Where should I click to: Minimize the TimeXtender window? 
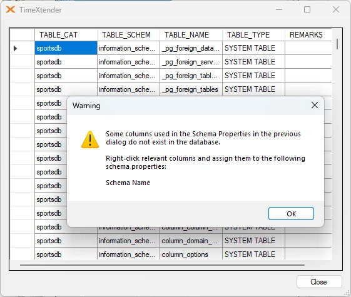click(279, 9)
